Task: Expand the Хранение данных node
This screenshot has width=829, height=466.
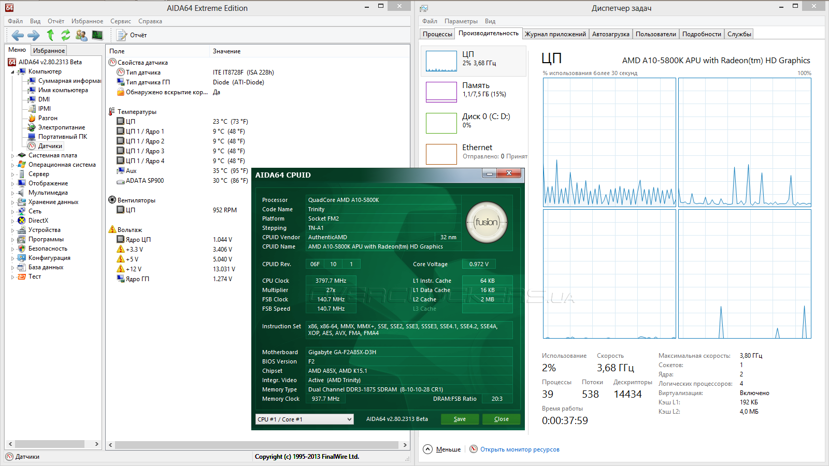Action: (13, 202)
